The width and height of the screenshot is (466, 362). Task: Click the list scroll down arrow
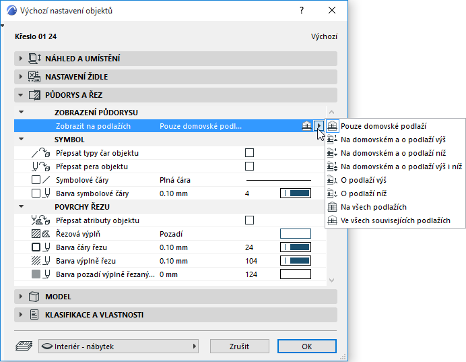(x=332, y=280)
